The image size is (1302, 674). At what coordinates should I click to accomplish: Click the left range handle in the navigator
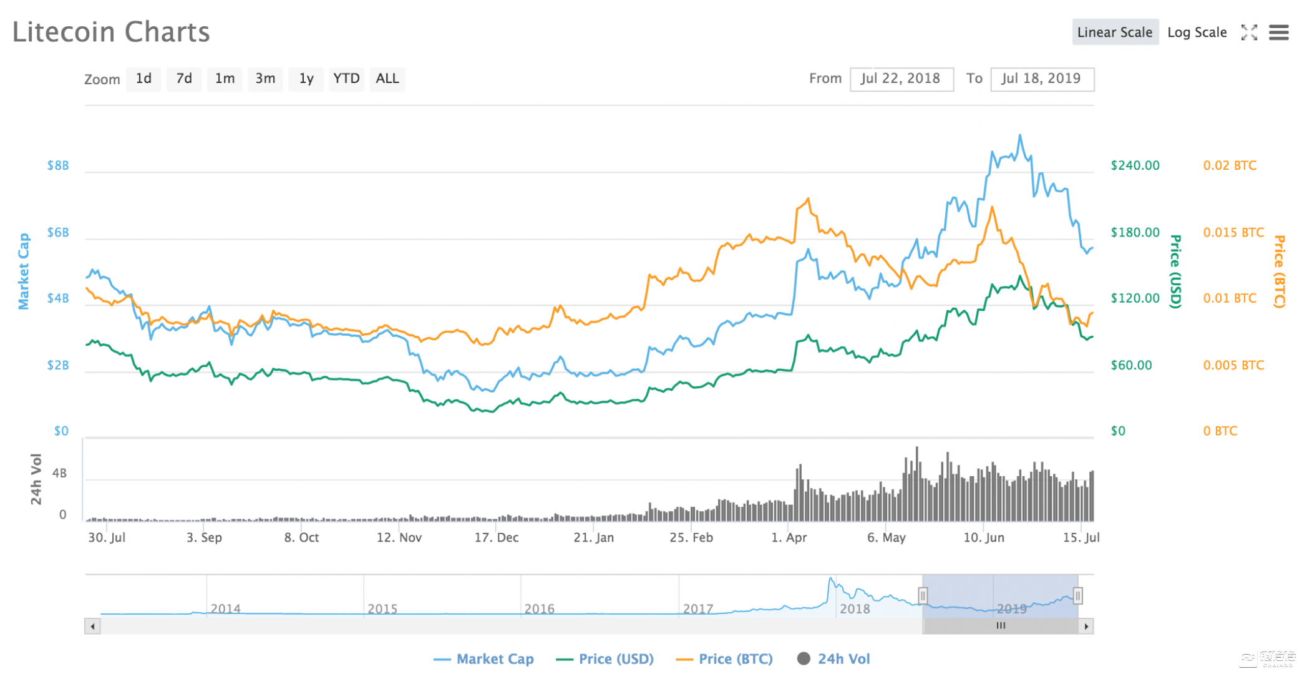tap(923, 595)
